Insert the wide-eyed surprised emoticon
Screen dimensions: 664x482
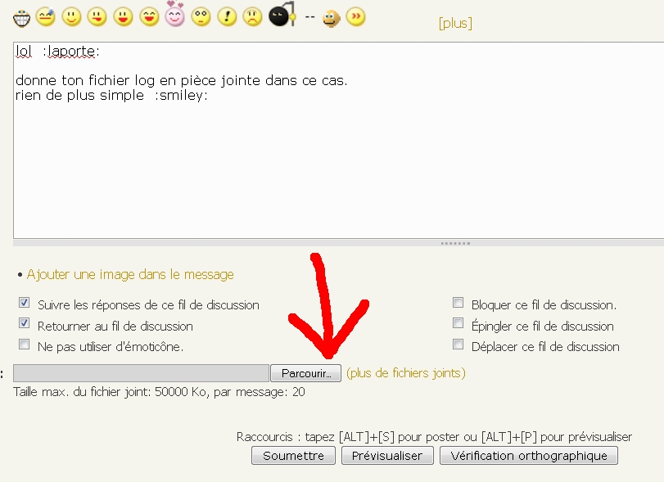tap(201, 17)
